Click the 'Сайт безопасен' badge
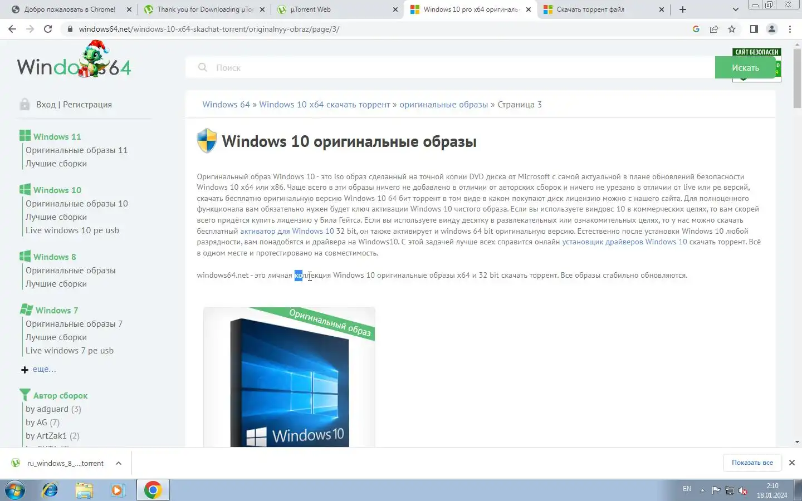Image resolution: width=802 pixels, height=501 pixels. click(756, 52)
